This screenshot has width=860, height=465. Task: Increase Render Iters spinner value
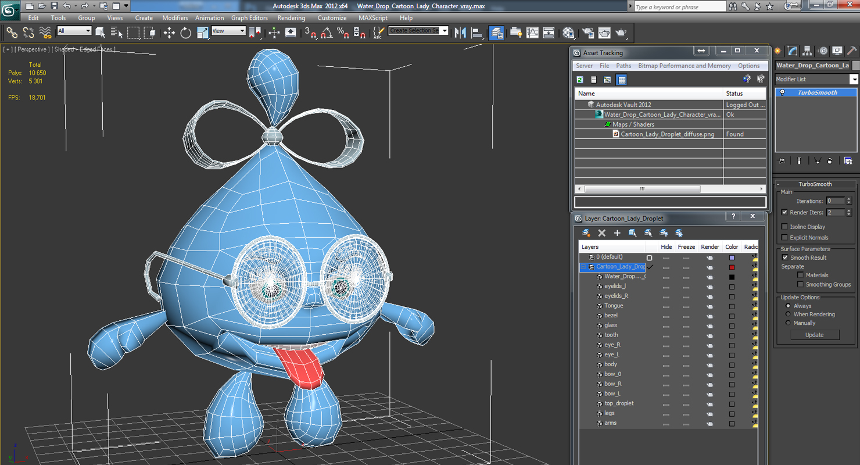(849, 210)
